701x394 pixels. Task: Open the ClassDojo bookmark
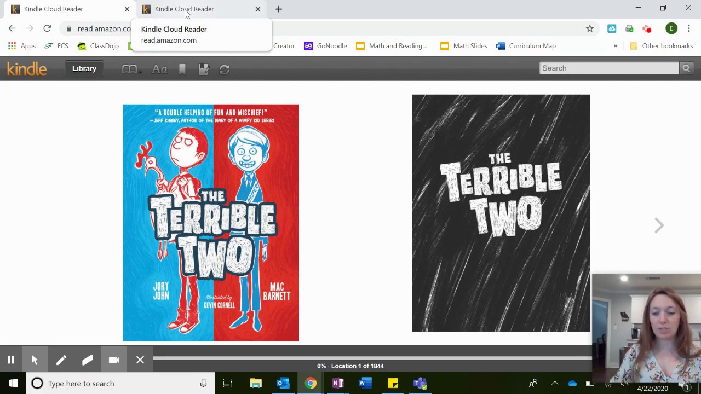[98, 46]
